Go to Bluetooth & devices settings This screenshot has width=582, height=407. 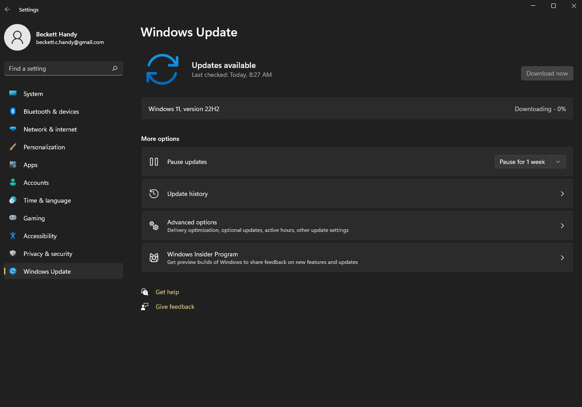[x=64, y=112]
